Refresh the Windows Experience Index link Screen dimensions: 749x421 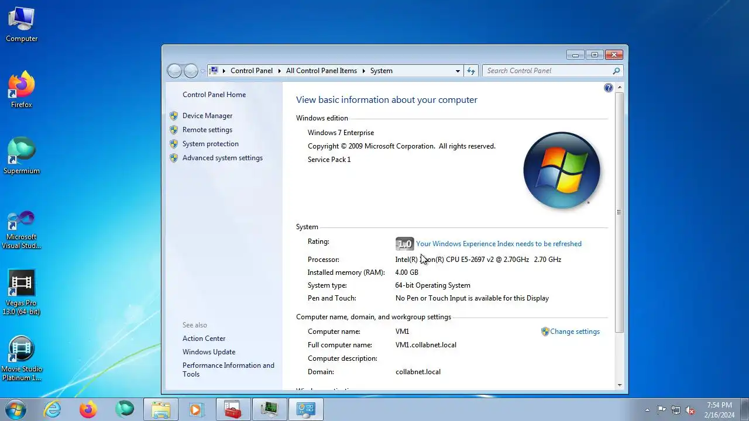click(499, 244)
